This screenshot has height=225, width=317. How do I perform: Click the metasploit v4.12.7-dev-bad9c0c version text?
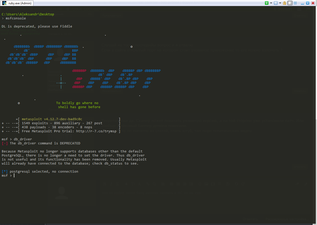pos(52,119)
